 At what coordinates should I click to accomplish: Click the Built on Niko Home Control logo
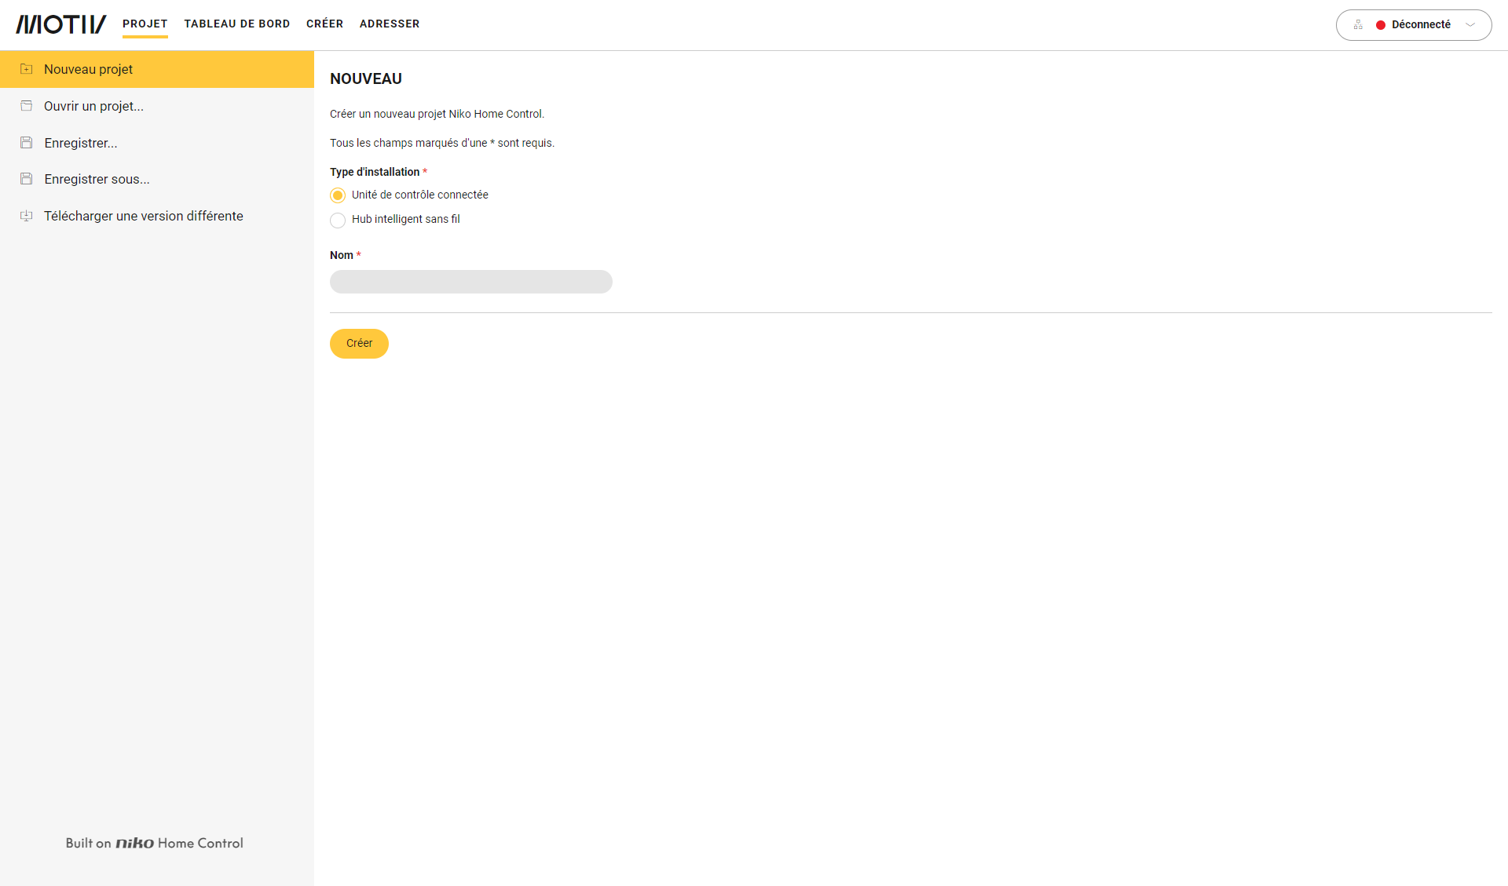point(155,843)
